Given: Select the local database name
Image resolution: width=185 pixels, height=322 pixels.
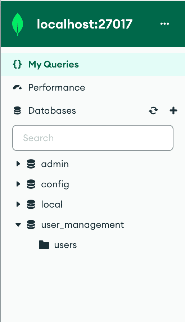Looking at the screenshot, I should coord(52,204).
